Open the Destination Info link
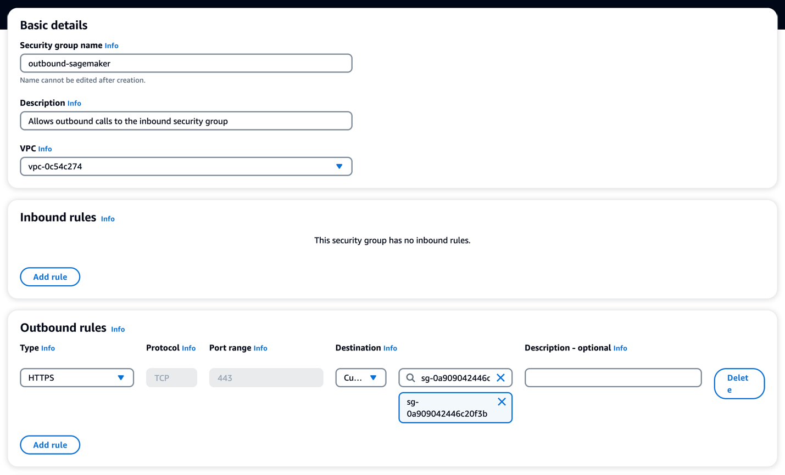785x475 pixels. tap(389, 348)
